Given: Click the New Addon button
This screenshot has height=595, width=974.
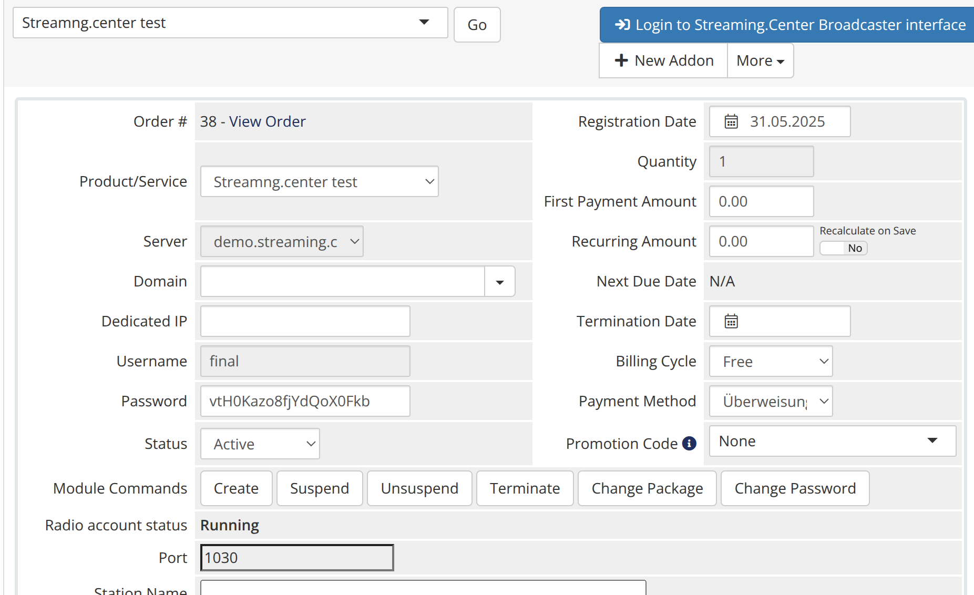Looking at the screenshot, I should (x=663, y=61).
